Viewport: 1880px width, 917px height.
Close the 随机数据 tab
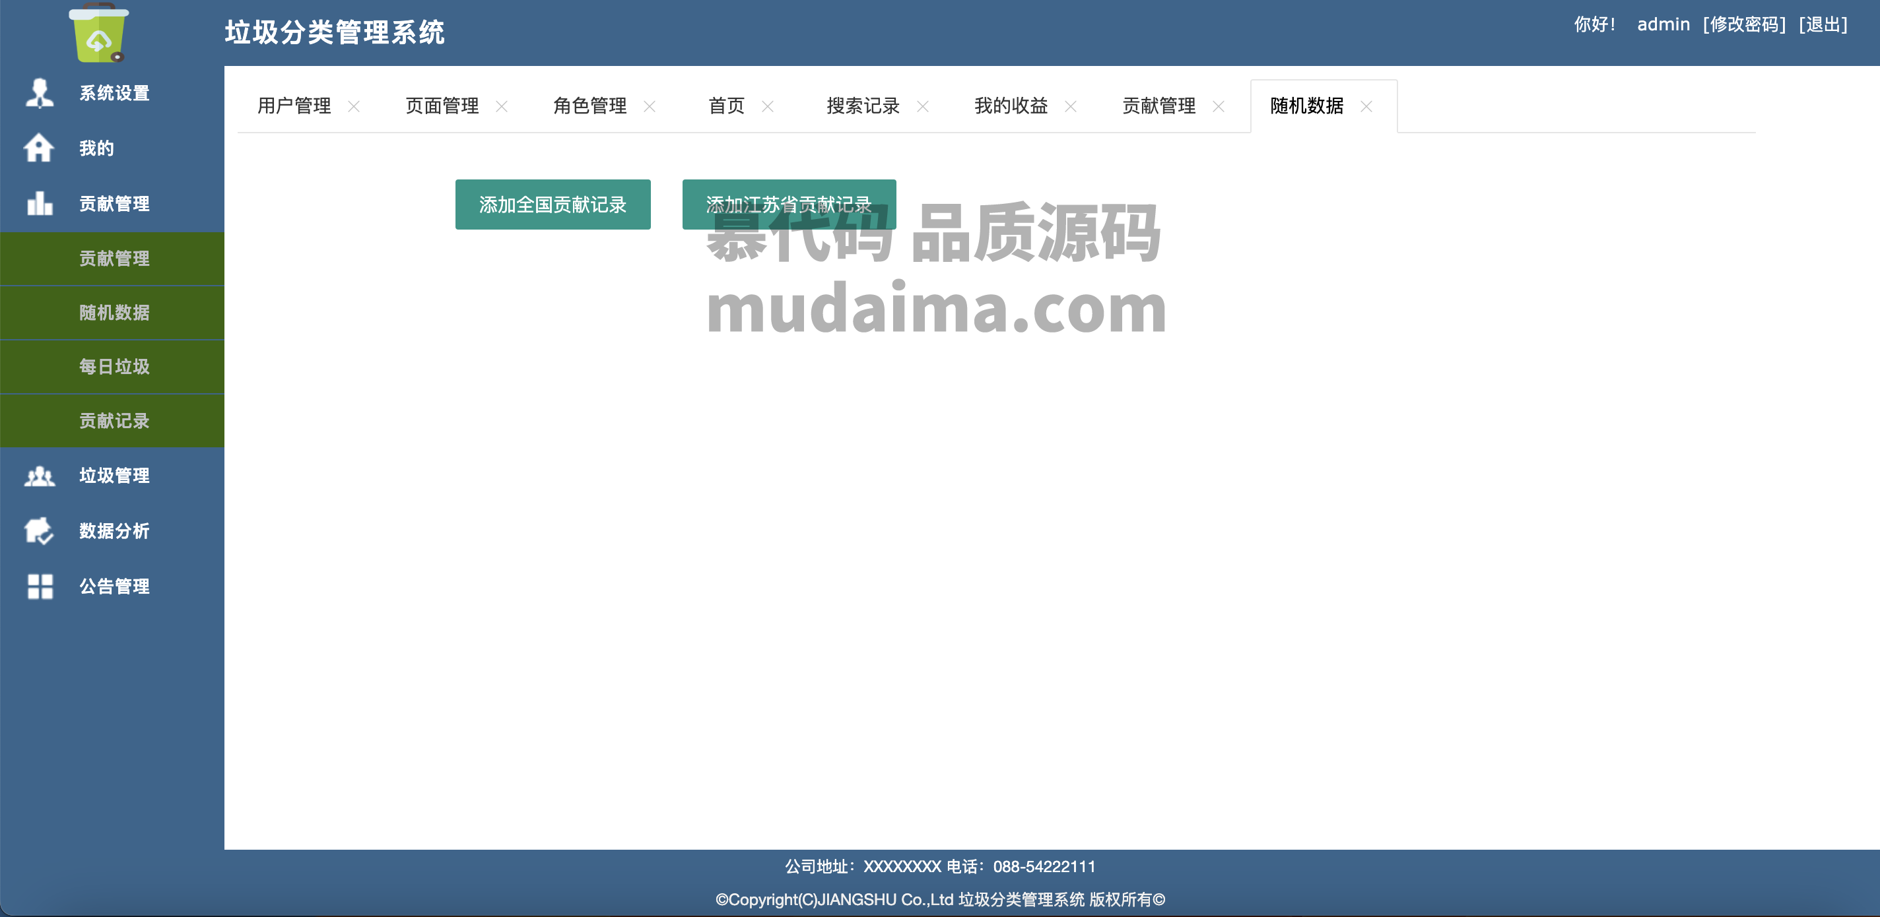coord(1367,106)
